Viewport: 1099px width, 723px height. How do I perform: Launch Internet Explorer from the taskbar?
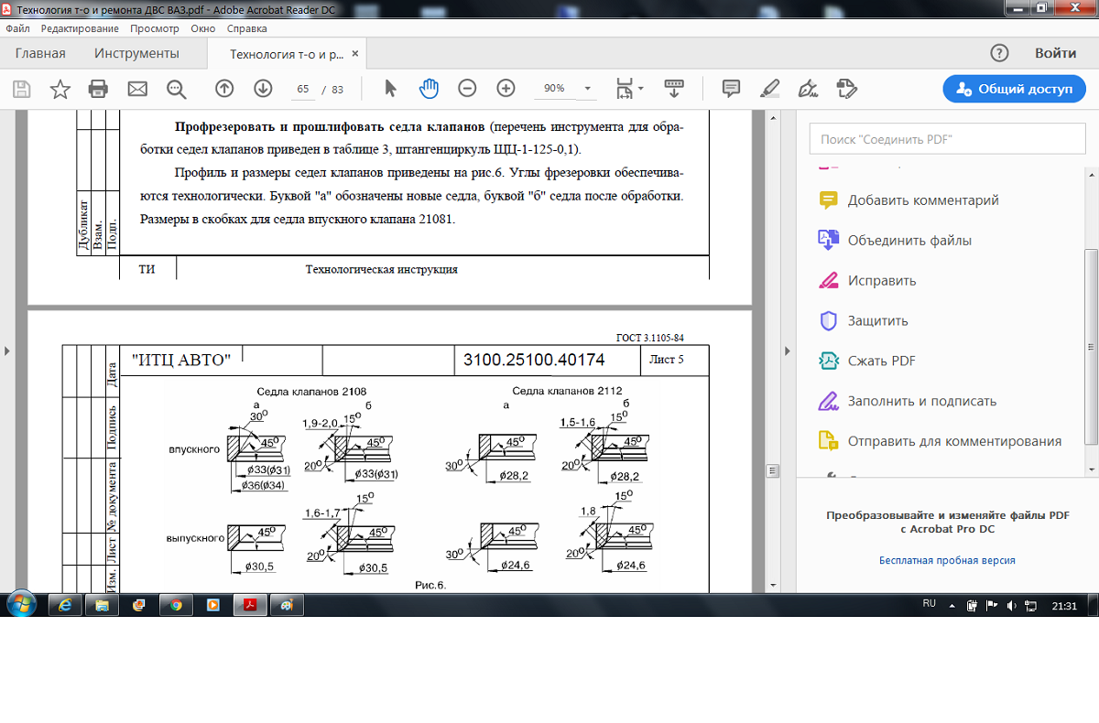(x=65, y=605)
